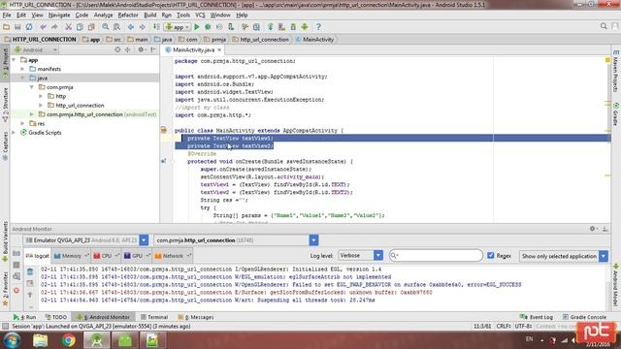
Task: Click the Synchronize toolbar icon
Action: click(29, 27)
